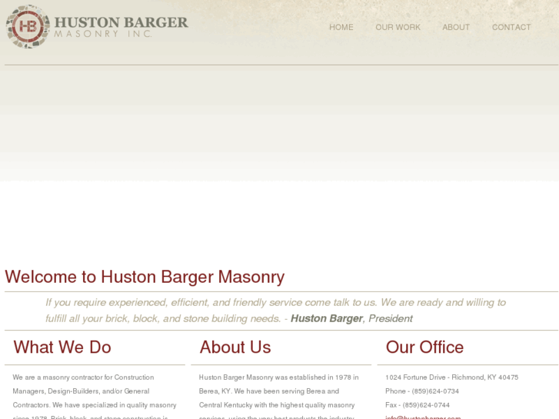This screenshot has height=419, width=559.
Task: Click the text 'We are a masonry contractor'
Action: [x=58, y=377]
